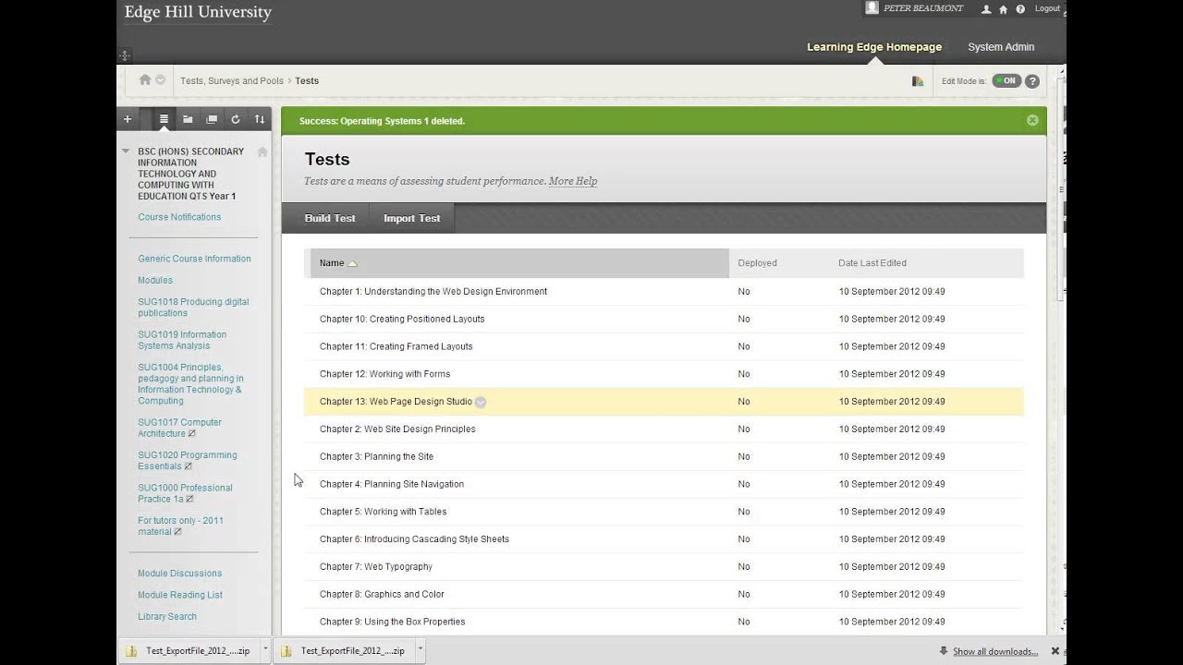Click the Logout link
The width and height of the screenshot is (1183, 665).
(x=1047, y=8)
